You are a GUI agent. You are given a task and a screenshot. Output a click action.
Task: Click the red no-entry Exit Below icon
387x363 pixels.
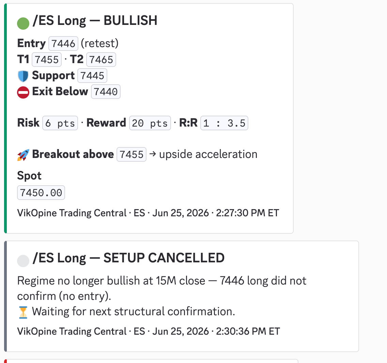(x=23, y=92)
